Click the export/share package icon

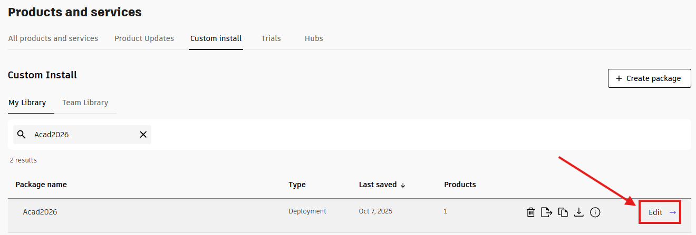[x=547, y=212]
